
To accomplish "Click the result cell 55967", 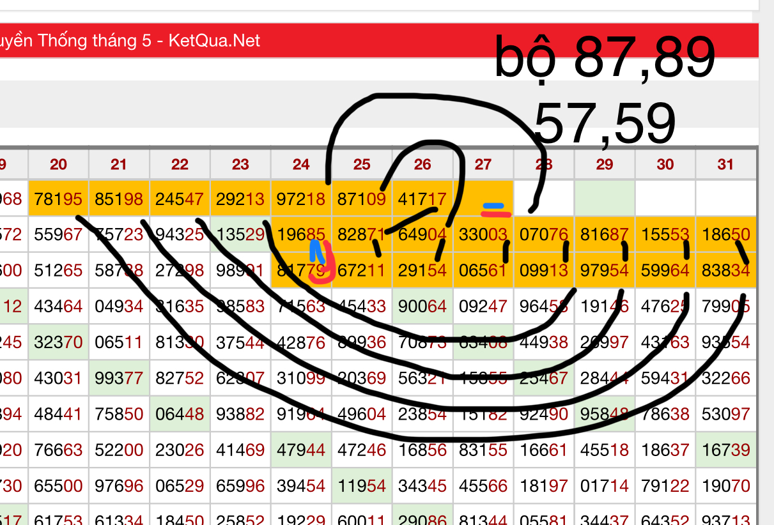I will (58, 235).
